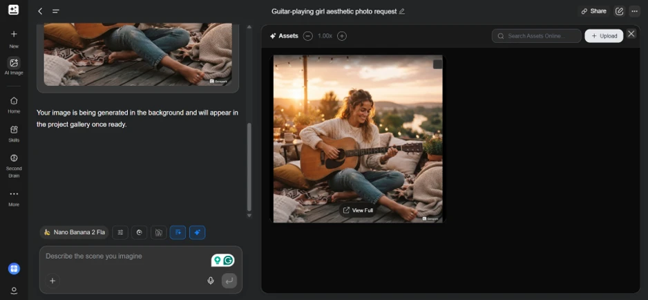Click the zoom-in plus next to 1.00x
Viewport: 648px width, 300px height.
pyautogui.click(x=342, y=36)
